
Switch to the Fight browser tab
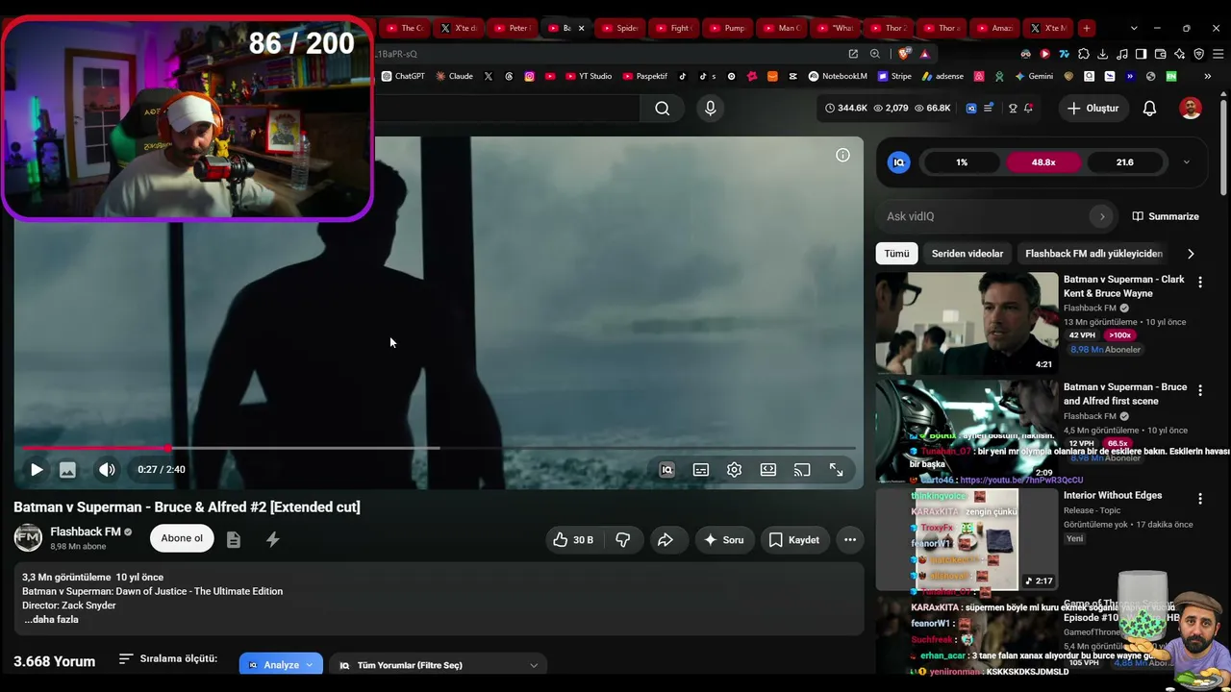(x=674, y=28)
